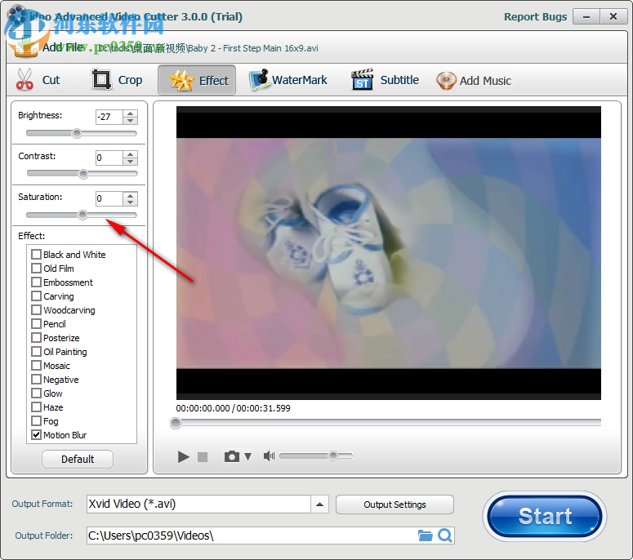Uncheck the Motion Blur effect

(x=36, y=435)
